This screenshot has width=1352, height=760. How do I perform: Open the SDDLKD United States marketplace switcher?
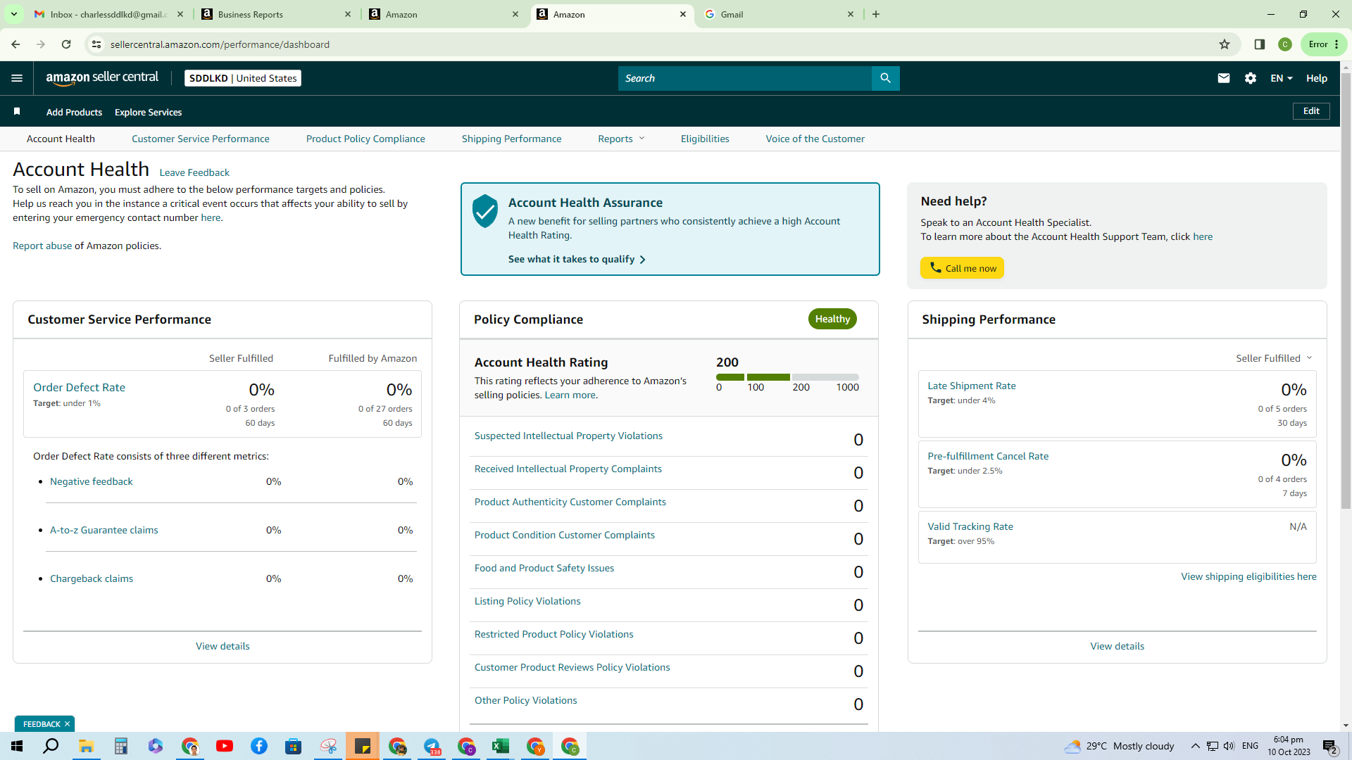[x=243, y=78]
